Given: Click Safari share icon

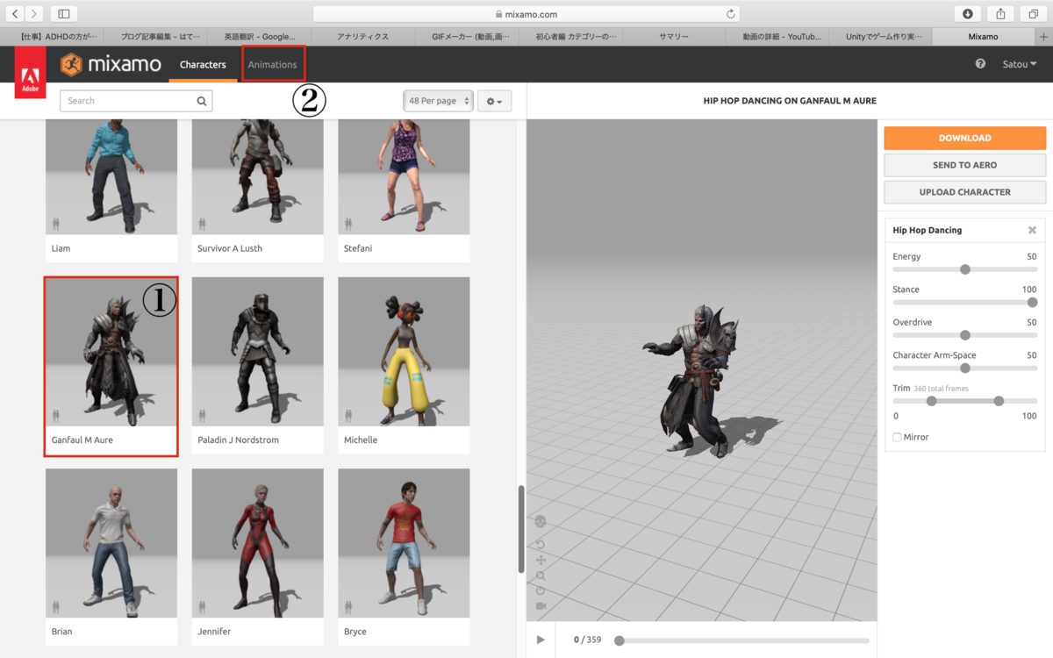Looking at the screenshot, I should pos(1000,14).
